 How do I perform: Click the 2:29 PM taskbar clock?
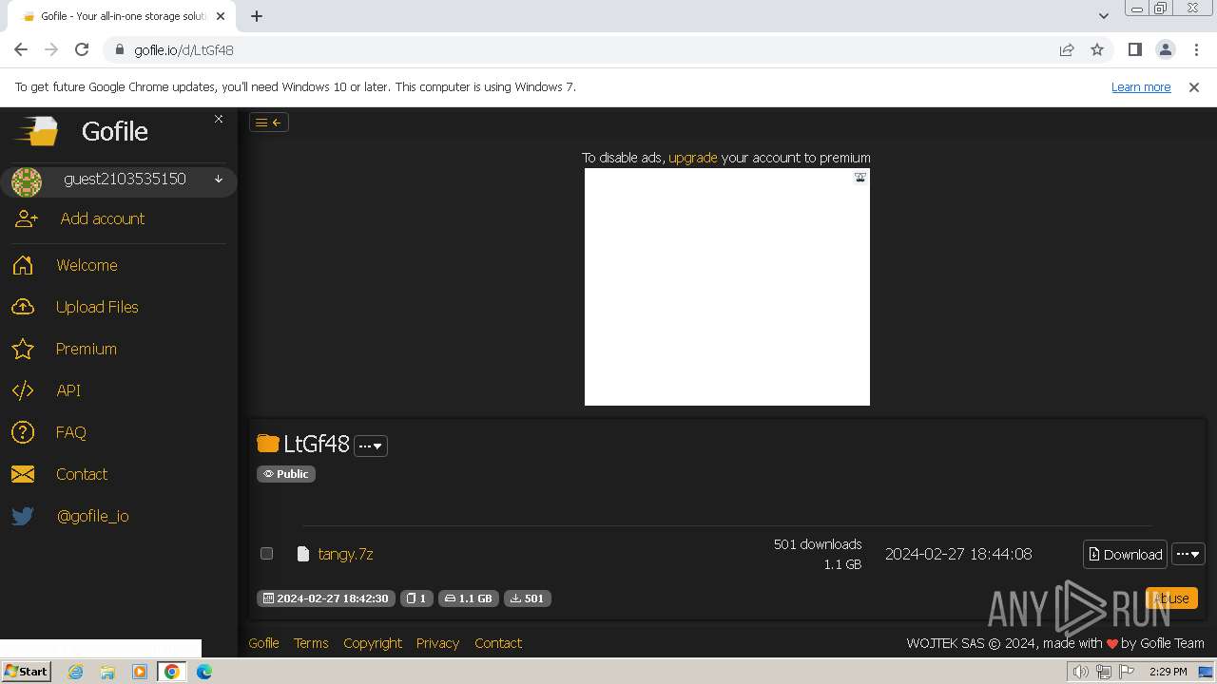tap(1168, 672)
